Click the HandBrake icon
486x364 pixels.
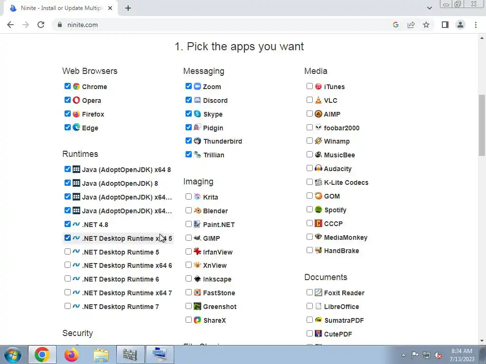coord(318,250)
